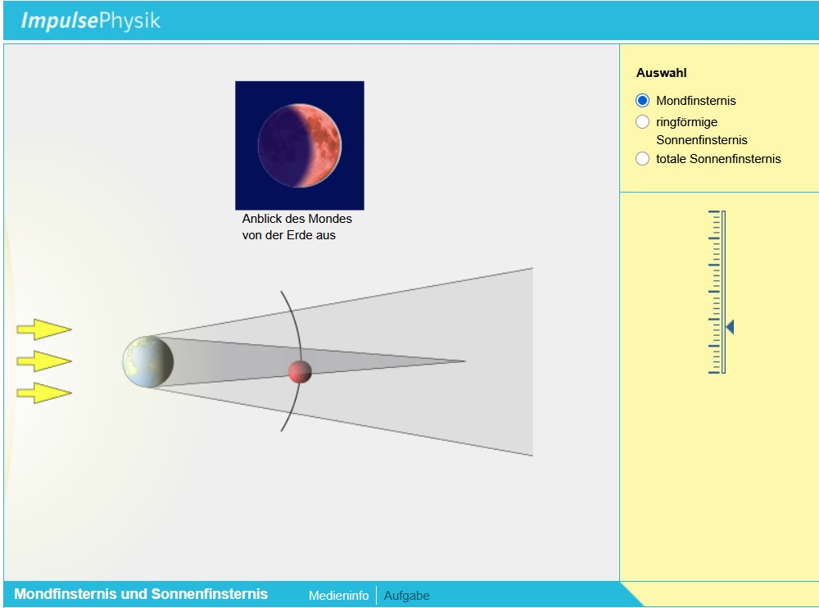Screen dimensions: 819x608
Task: Select the Mondfinsternis radio option
Action: point(642,100)
